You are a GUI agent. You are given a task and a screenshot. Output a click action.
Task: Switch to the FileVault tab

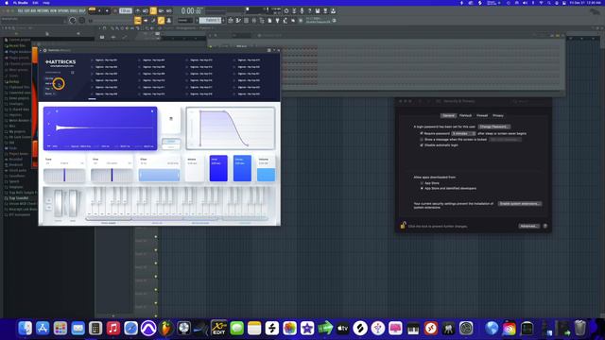point(465,115)
